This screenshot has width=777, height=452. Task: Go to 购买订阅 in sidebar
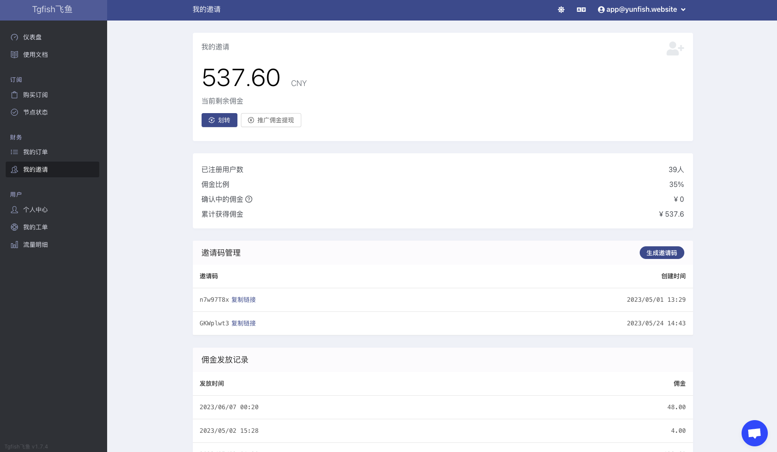pyautogui.click(x=35, y=95)
